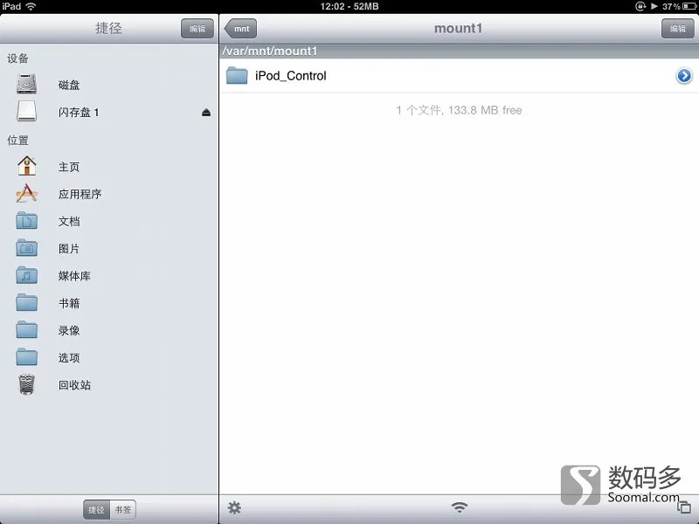Go back to the mnt folder

point(241,29)
